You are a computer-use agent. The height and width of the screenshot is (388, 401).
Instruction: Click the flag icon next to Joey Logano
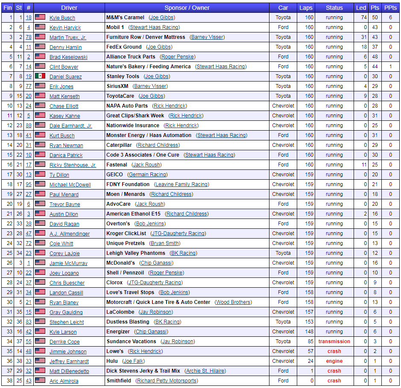coord(40,272)
